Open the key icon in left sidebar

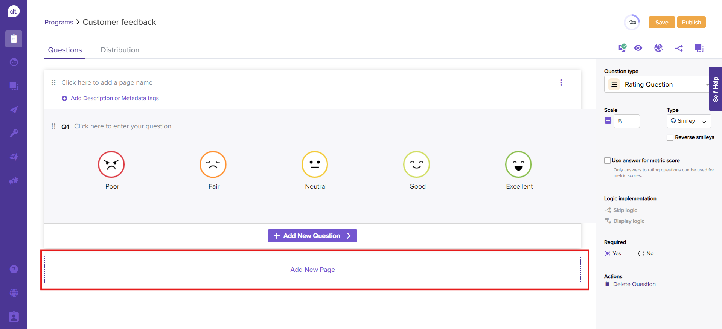click(x=14, y=133)
